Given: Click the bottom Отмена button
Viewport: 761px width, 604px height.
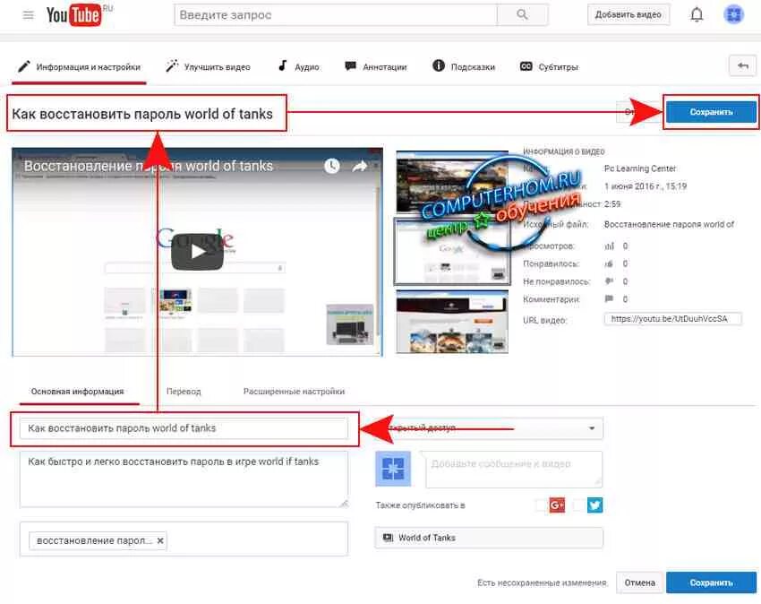Looking at the screenshot, I should [x=639, y=582].
